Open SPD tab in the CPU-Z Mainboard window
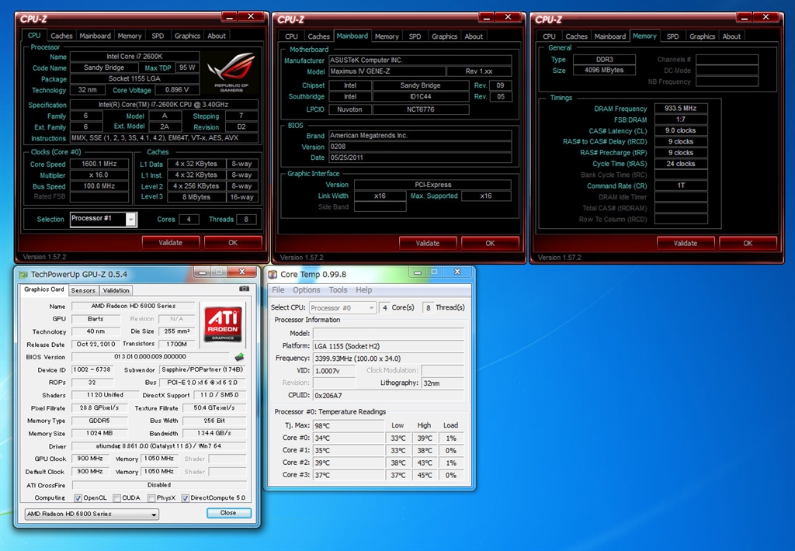Screen dimensions: 795x551 (415, 36)
